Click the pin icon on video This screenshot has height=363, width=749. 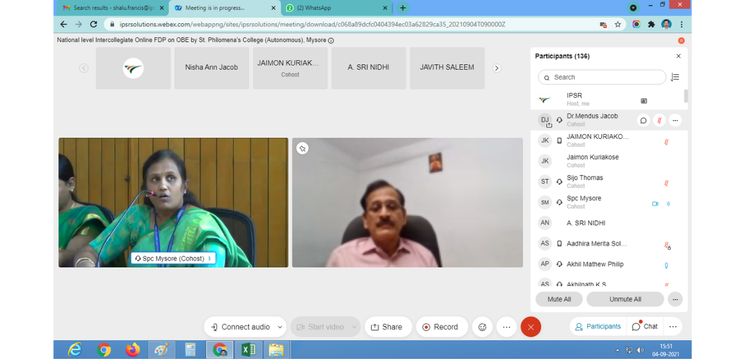[x=303, y=149]
